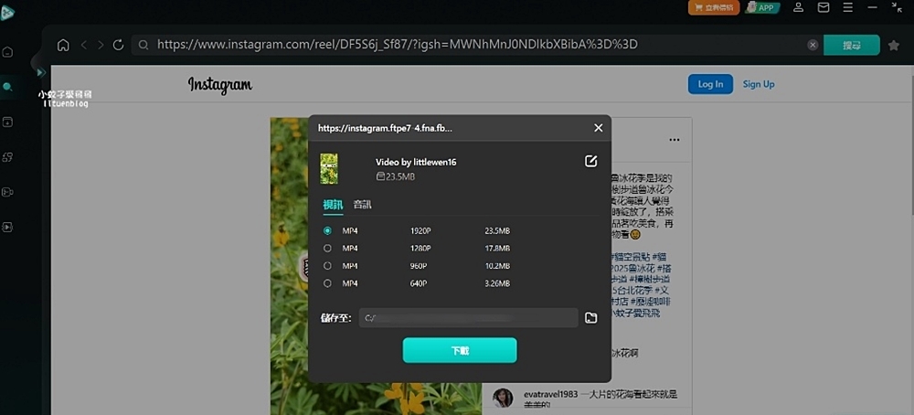Click the 17.8MB size value
The height and width of the screenshot is (415, 914).
click(497, 249)
